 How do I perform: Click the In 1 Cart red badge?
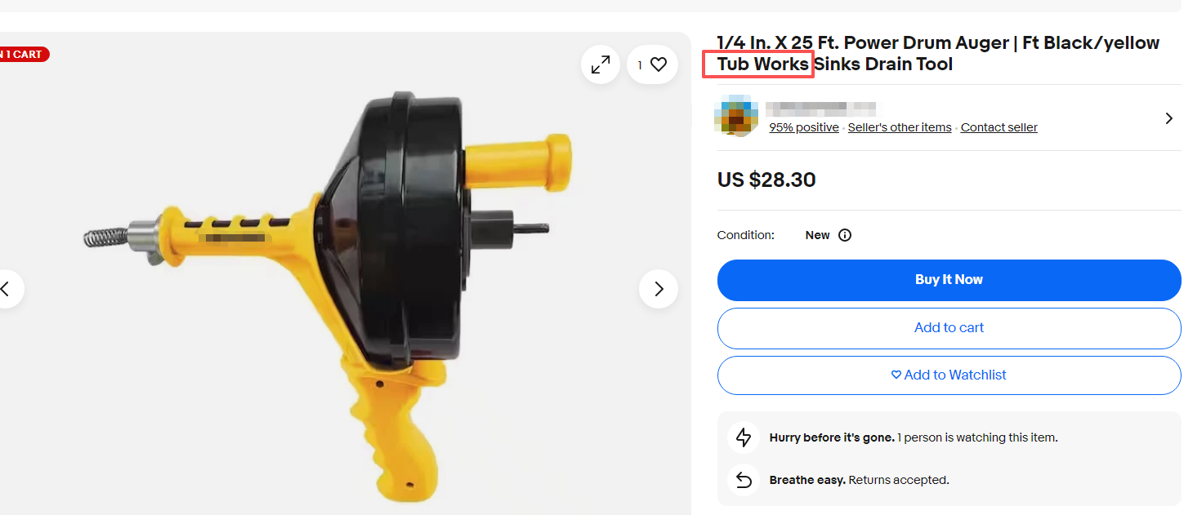click(23, 55)
